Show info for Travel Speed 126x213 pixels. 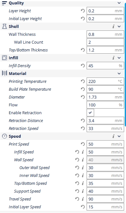click(83, 199)
